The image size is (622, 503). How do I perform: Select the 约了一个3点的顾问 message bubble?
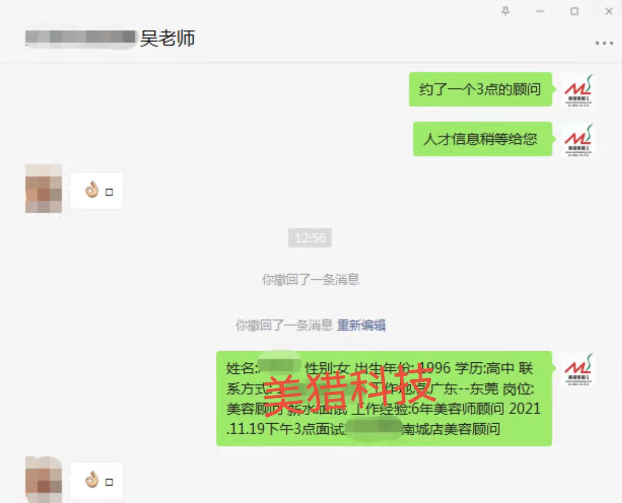point(480,89)
